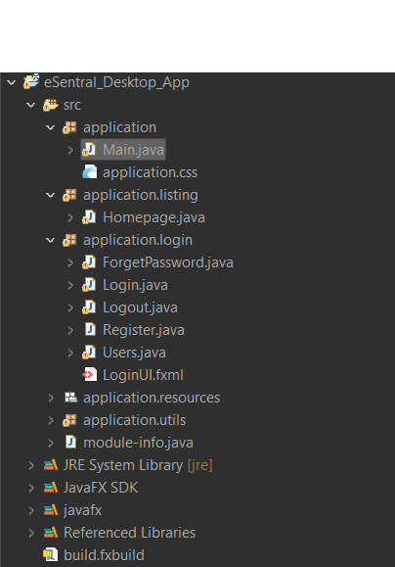Screen dimensions: 395x567
Task: Expand the JavaFX SDK library
Action: [31, 488]
